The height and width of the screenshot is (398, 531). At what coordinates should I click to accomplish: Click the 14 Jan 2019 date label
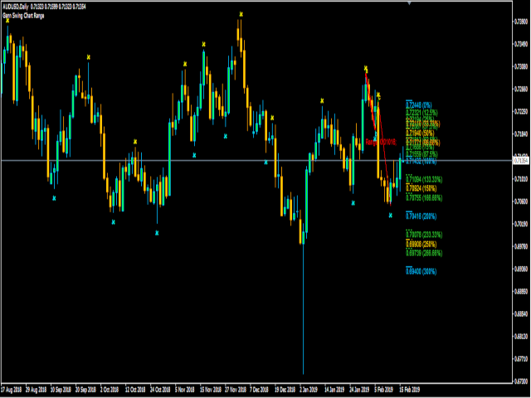334,390
